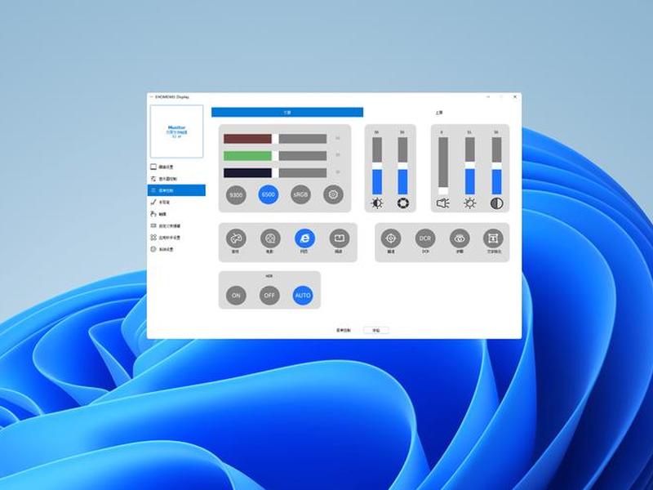Switch to the highlighted blue top tab

[287, 112]
